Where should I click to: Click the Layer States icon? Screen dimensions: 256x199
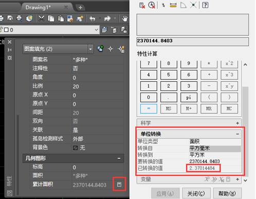(x=124, y=30)
